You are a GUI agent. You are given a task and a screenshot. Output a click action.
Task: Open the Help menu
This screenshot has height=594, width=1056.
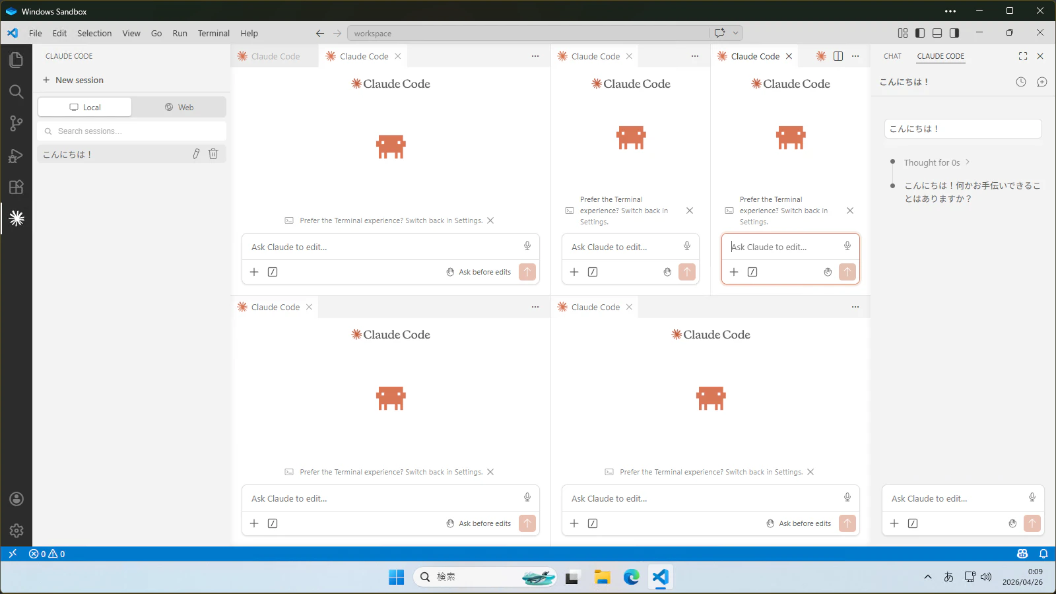point(249,33)
